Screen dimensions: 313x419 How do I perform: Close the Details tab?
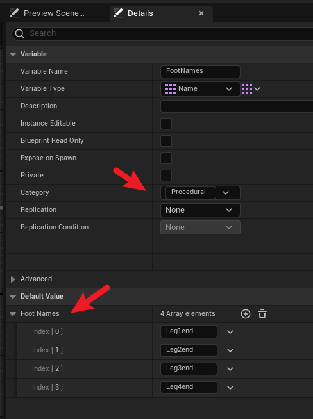(201, 13)
